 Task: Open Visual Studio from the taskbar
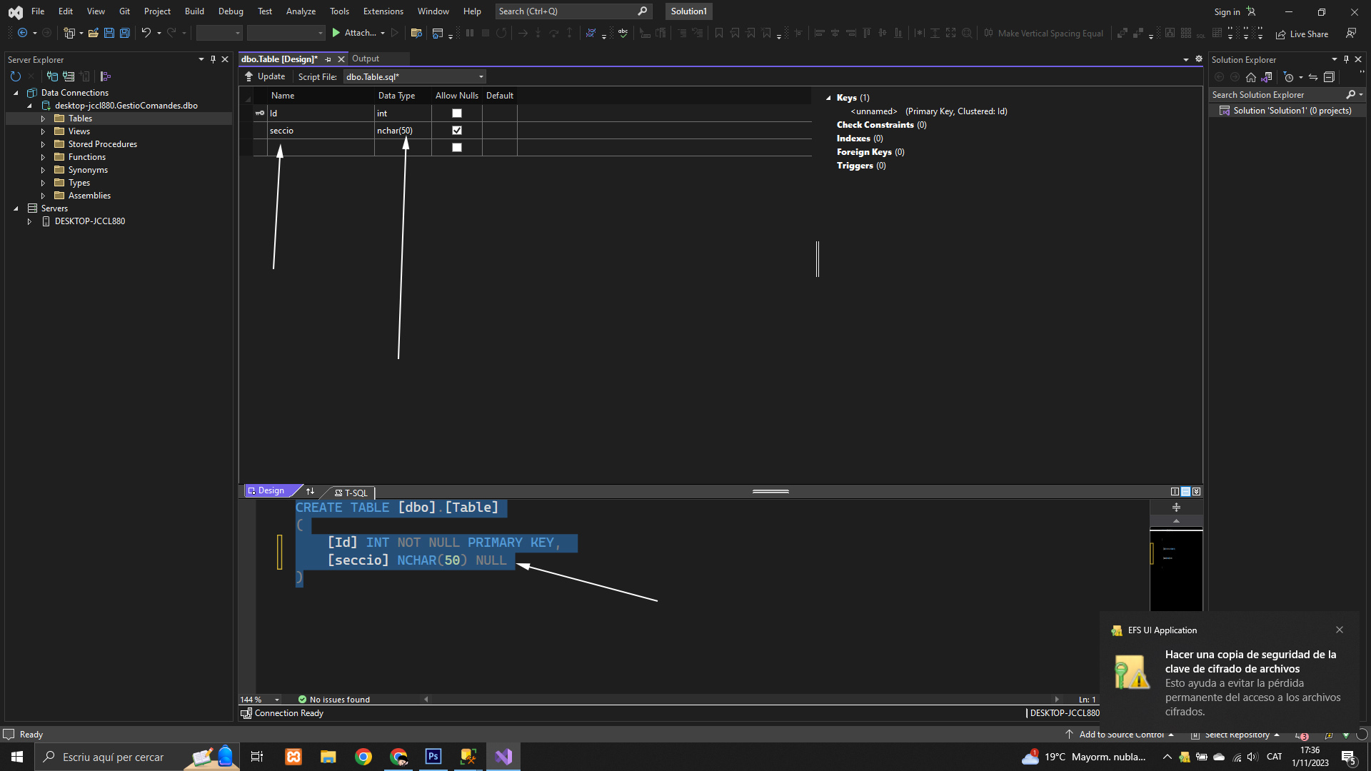pos(503,757)
